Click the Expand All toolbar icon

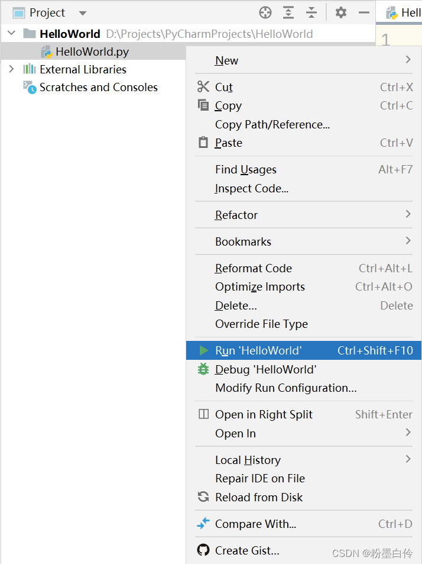[x=288, y=12]
